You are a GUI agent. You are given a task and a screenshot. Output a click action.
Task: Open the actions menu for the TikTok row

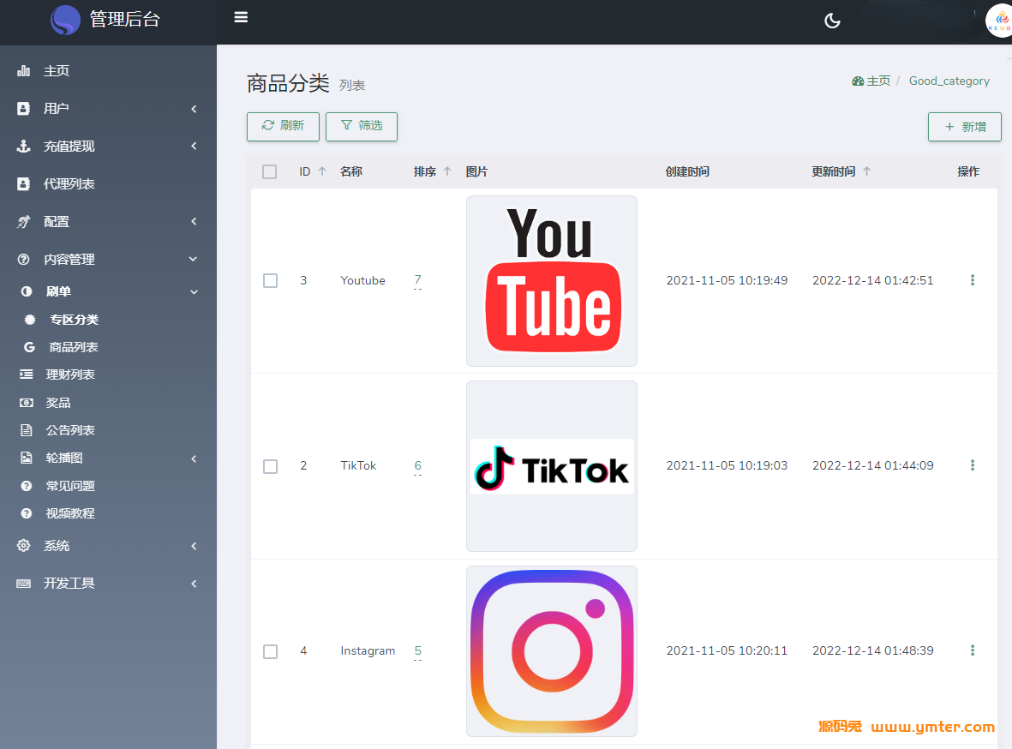pyautogui.click(x=972, y=465)
